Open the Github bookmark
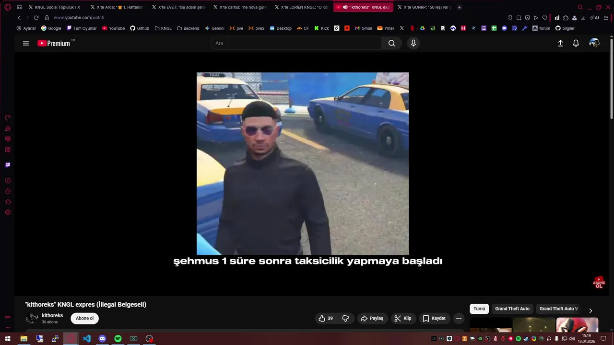The image size is (614, 345). (140, 28)
